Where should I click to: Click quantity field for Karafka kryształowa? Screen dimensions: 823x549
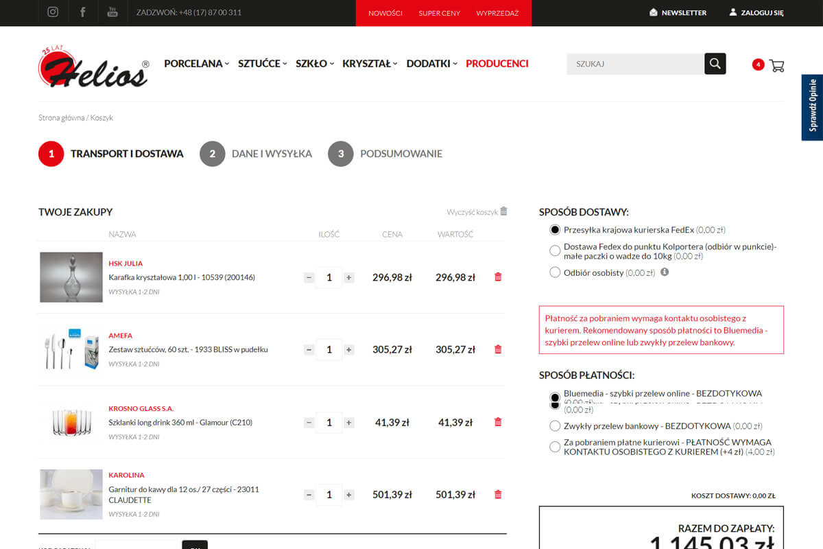tap(329, 277)
